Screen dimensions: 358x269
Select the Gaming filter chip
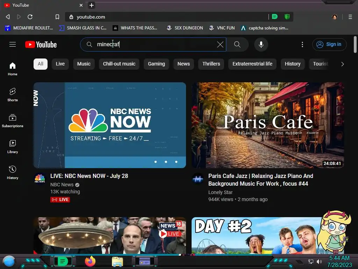[x=156, y=64]
